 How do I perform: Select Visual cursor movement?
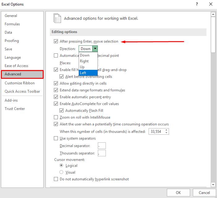coord(61,172)
